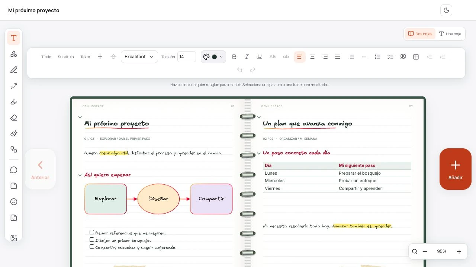Select the magic eraser with sparkle

[14, 133]
